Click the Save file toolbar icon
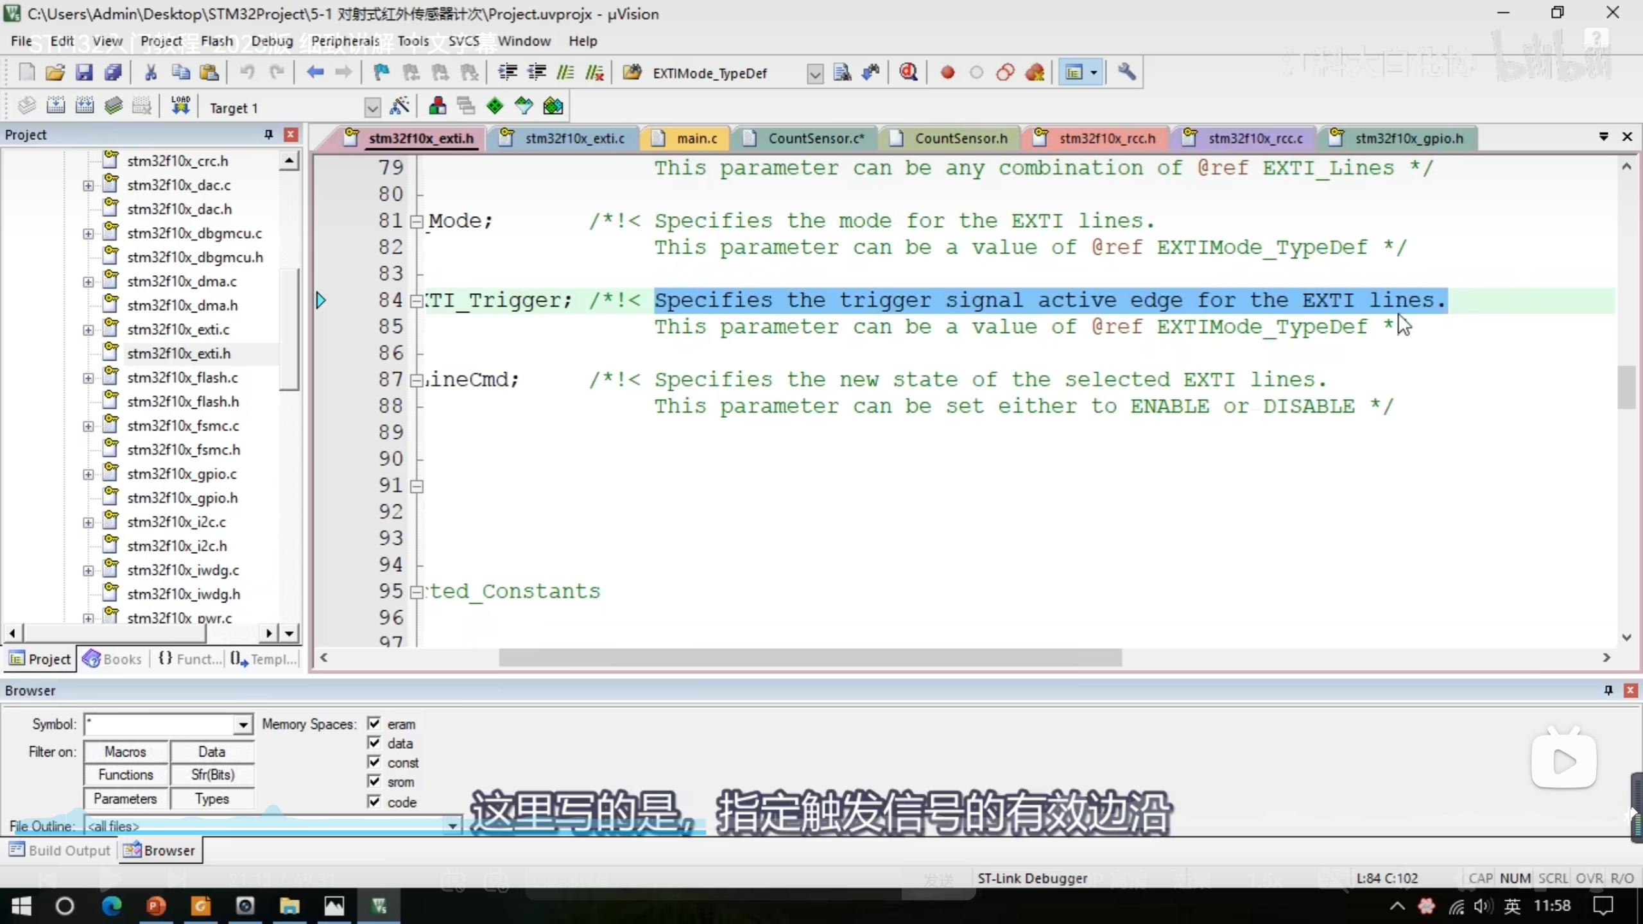Screen dimensions: 1643x924 pyautogui.click(x=84, y=73)
